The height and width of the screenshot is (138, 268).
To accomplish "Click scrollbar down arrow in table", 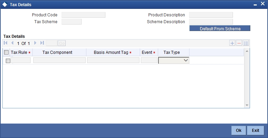I will [x=247, y=105].
